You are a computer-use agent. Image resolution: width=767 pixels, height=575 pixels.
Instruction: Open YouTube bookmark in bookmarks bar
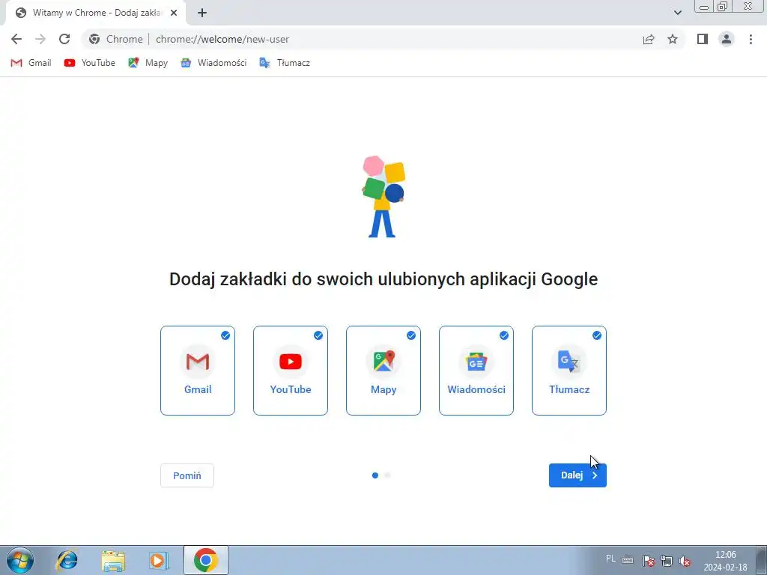point(90,63)
